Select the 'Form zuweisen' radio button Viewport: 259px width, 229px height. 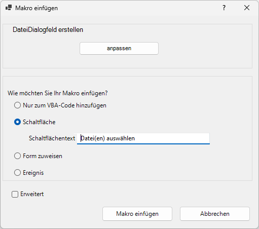pos(17,156)
